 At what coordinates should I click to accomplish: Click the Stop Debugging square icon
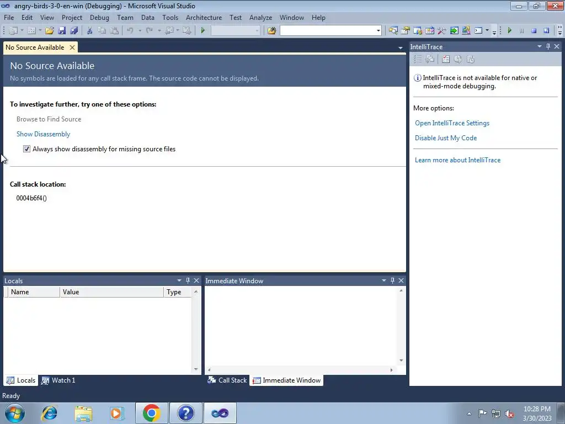pos(534,31)
